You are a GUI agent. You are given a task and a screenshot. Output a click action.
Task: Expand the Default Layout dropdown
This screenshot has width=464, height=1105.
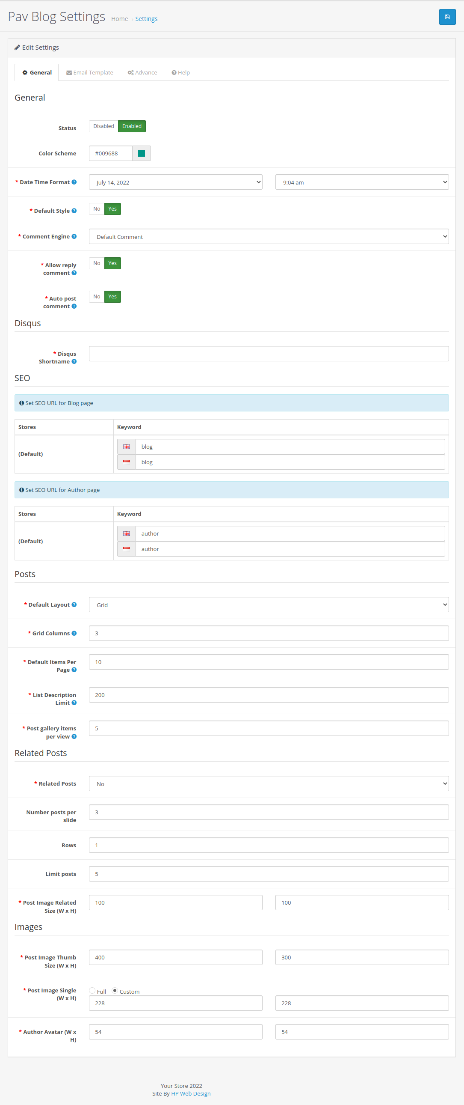click(x=269, y=605)
